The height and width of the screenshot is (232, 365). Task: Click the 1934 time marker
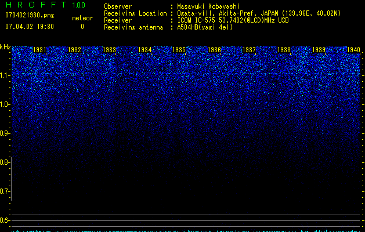point(145,49)
